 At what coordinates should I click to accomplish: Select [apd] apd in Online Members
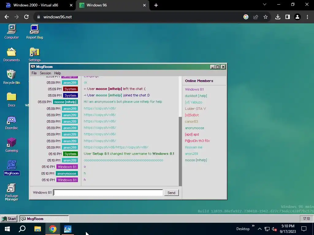[x=192, y=134]
